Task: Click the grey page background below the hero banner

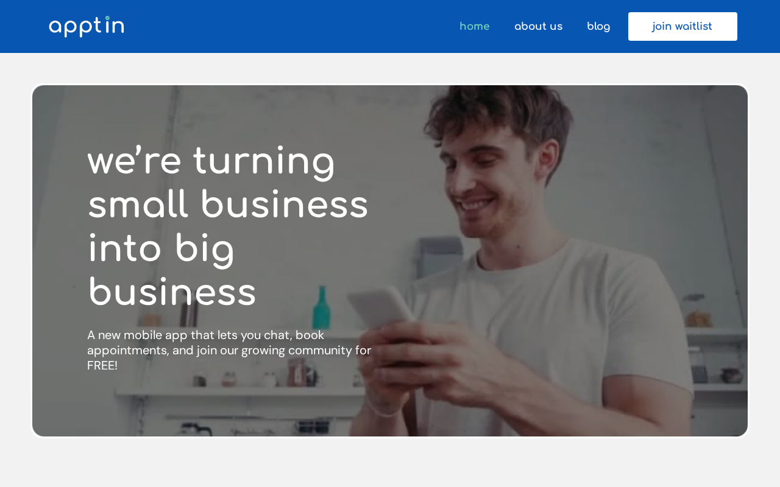Action: 390,463
